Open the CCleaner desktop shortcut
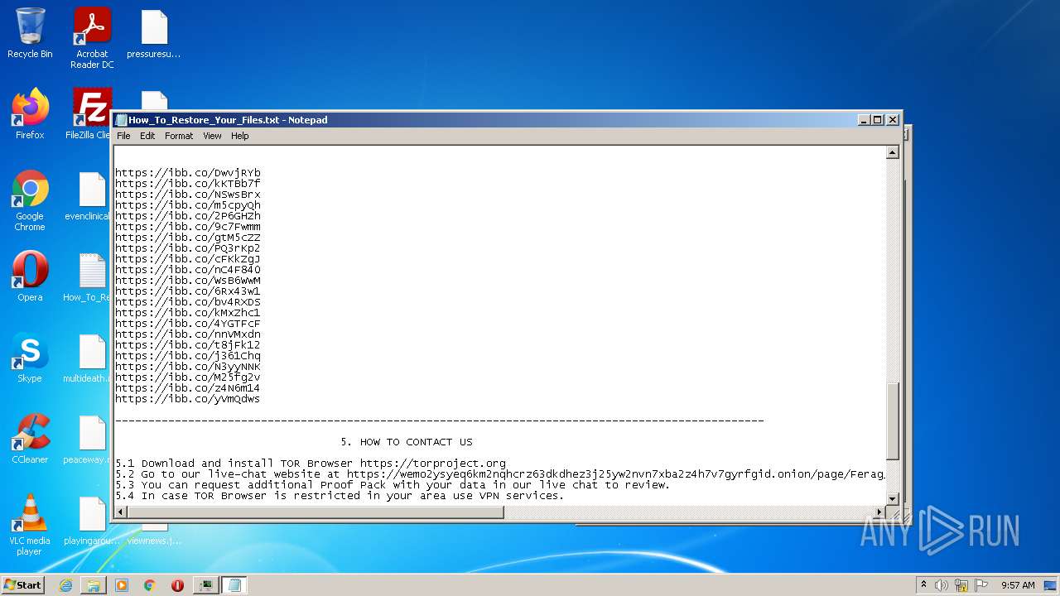This screenshot has height=596, width=1060. [30, 439]
